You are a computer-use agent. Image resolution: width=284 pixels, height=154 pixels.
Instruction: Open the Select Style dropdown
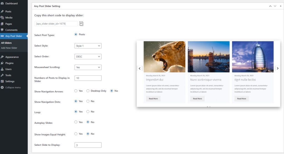coord(88,46)
